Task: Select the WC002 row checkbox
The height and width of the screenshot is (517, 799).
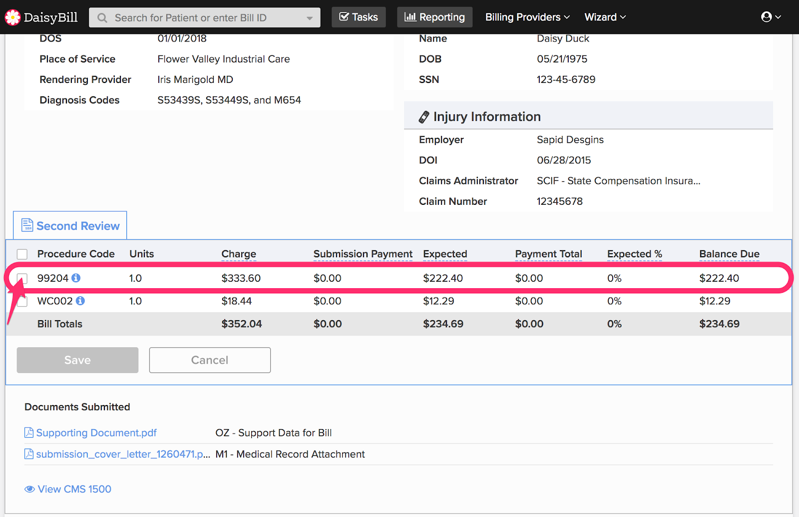Action: pyautogui.click(x=22, y=301)
